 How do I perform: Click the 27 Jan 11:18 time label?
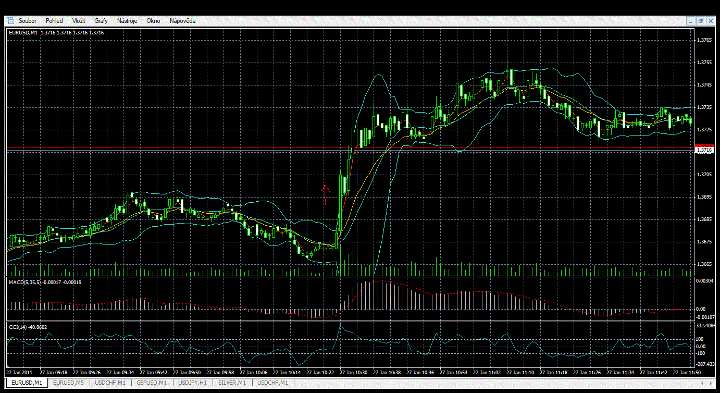(553, 373)
